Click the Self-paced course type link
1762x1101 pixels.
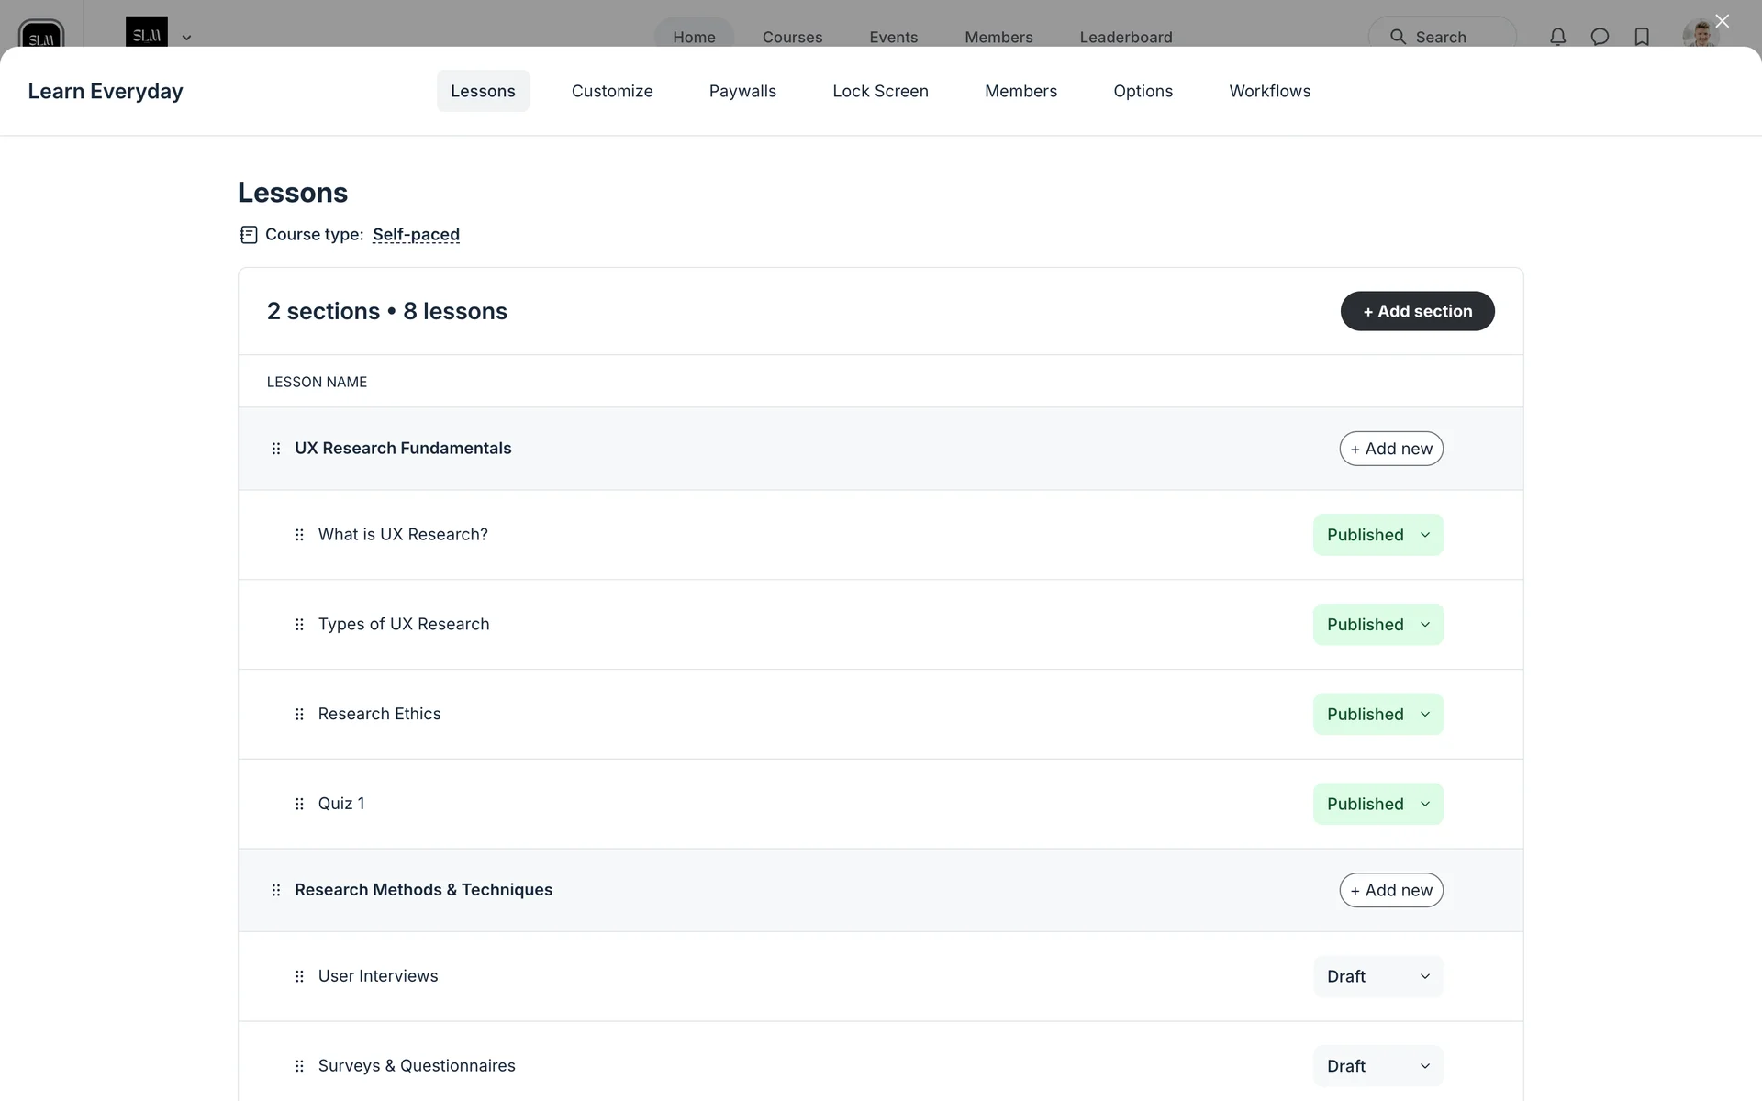coord(416,235)
